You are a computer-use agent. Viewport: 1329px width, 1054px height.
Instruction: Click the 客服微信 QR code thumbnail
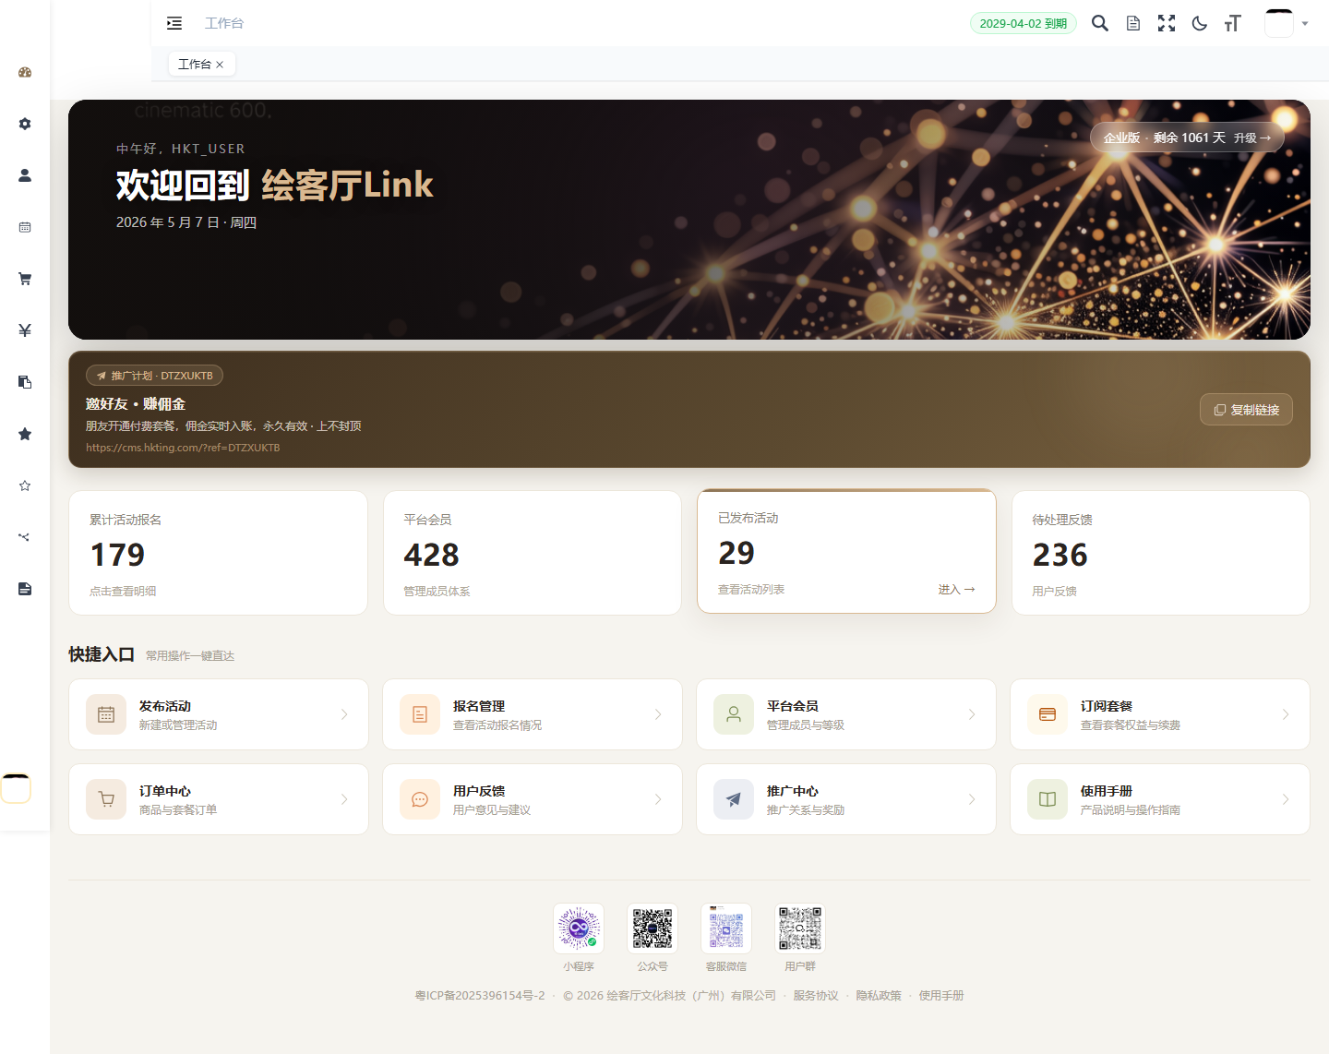[726, 928]
